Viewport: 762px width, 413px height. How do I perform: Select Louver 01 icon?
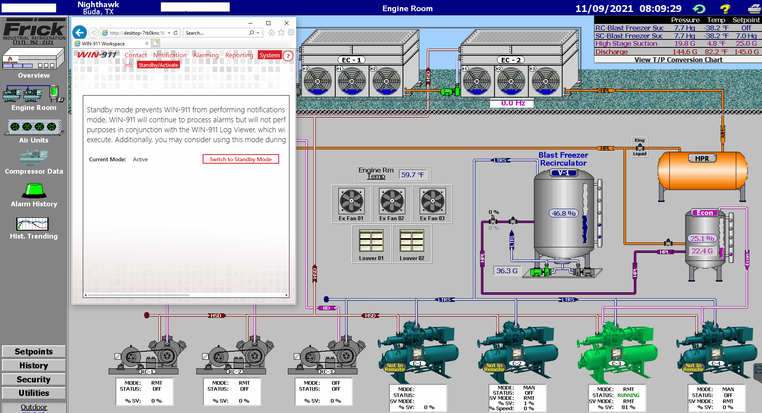[x=371, y=240]
